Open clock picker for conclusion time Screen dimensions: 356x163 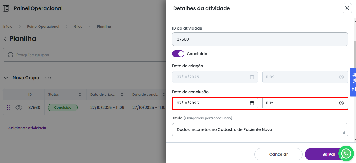click(341, 103)
